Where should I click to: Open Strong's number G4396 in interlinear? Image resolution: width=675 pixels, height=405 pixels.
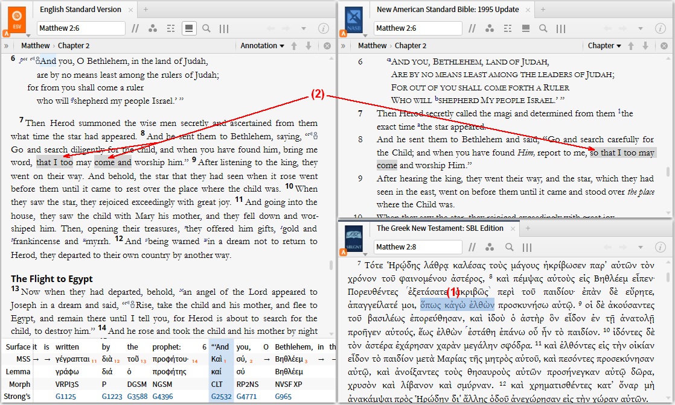point(163,397)
